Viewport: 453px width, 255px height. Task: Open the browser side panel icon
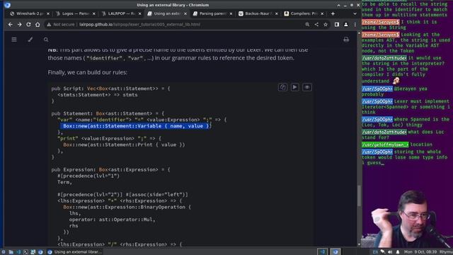pos(337,25)
